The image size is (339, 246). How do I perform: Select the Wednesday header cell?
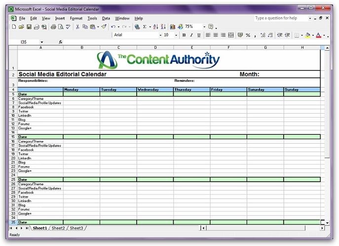tap(155, 90)
